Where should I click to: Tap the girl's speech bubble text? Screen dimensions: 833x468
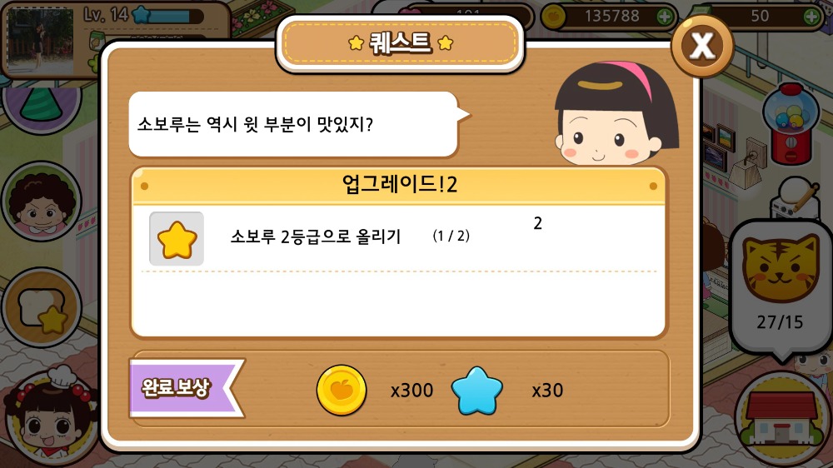(x=256, y=124)
